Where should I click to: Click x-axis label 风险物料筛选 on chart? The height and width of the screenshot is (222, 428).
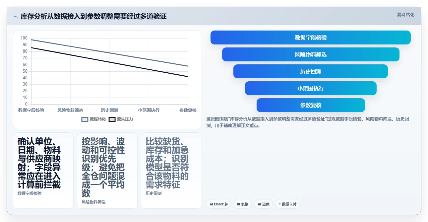pyautogui.click(x=70, y=110)
